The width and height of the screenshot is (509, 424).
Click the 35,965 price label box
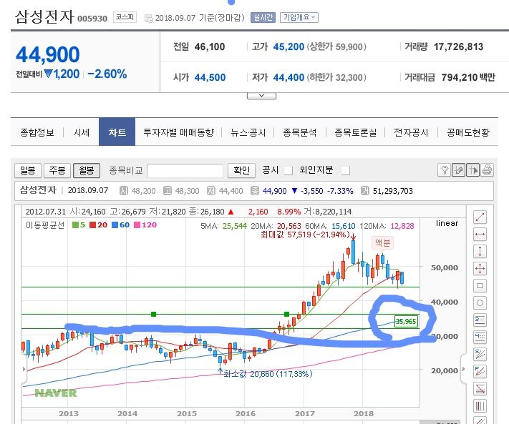pyautogui.click(x=406, y=321)
